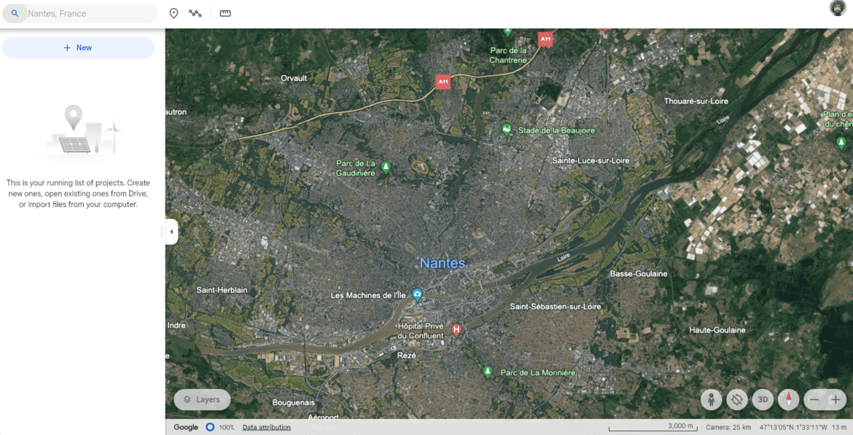Open your Google account avatar
853x435 pixels.
point(837,8)
